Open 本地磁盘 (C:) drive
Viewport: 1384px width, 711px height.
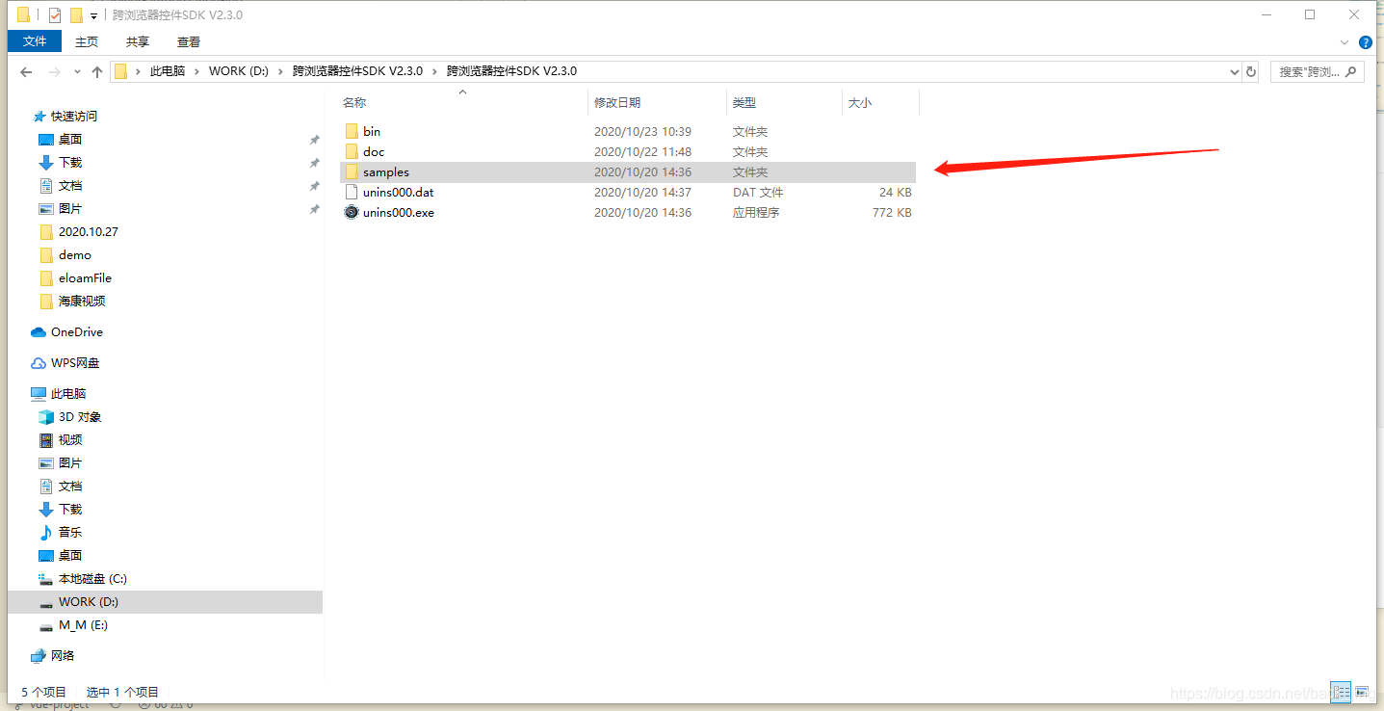91,578
